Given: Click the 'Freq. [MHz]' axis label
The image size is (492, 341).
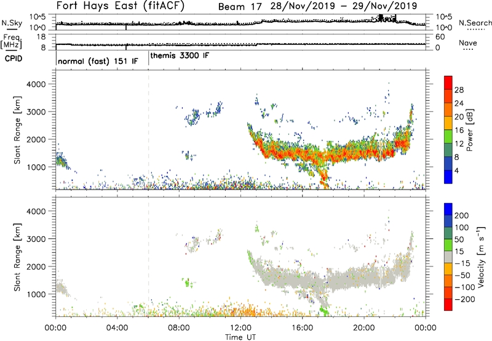Looking at the screenshot, I should (x=11, y=41).
